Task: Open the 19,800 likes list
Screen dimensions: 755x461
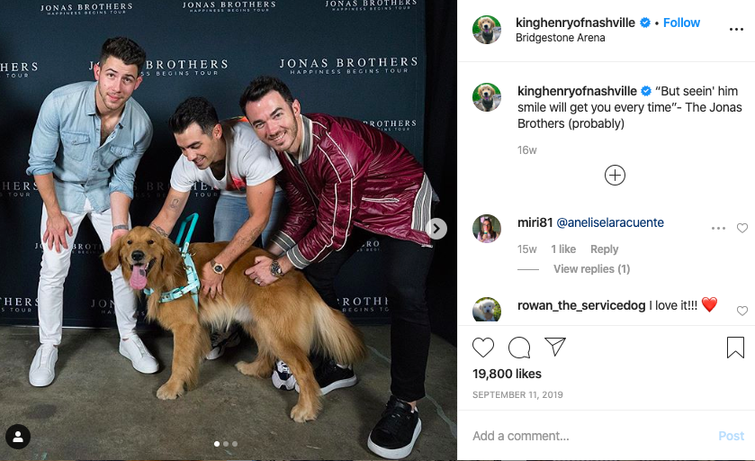Action: 507,374
